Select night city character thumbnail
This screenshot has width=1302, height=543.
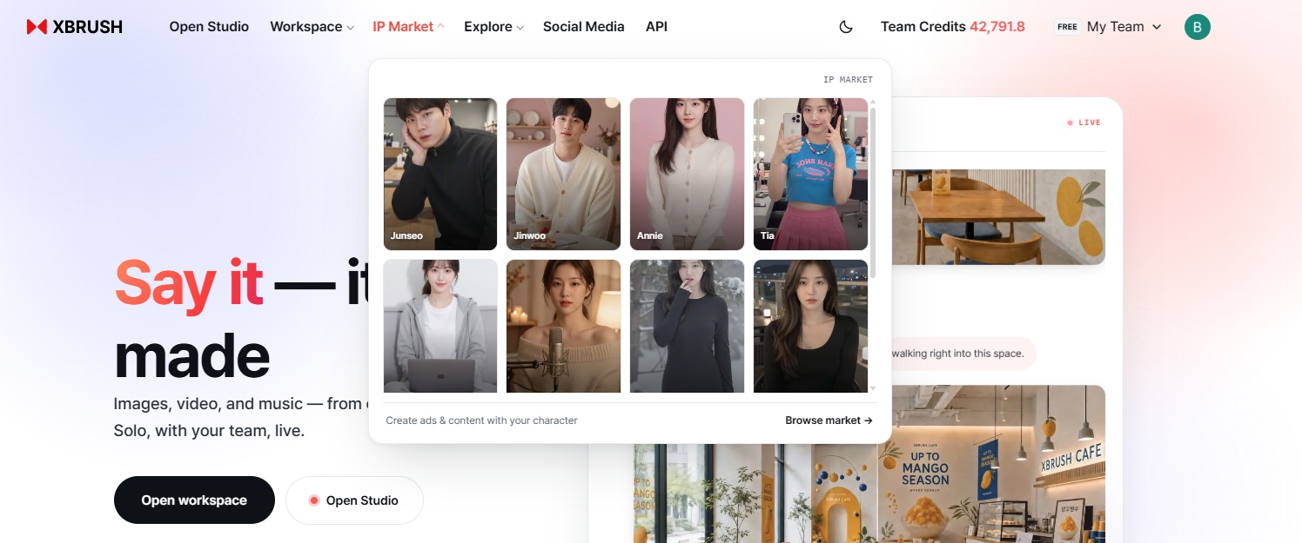tap(810, 326)
